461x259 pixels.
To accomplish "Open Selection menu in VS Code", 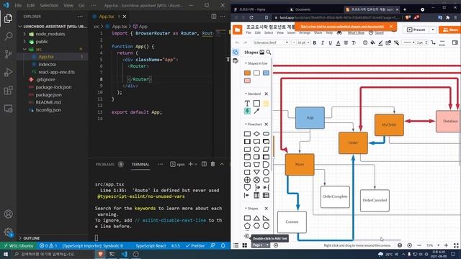I will coord(49,5).
